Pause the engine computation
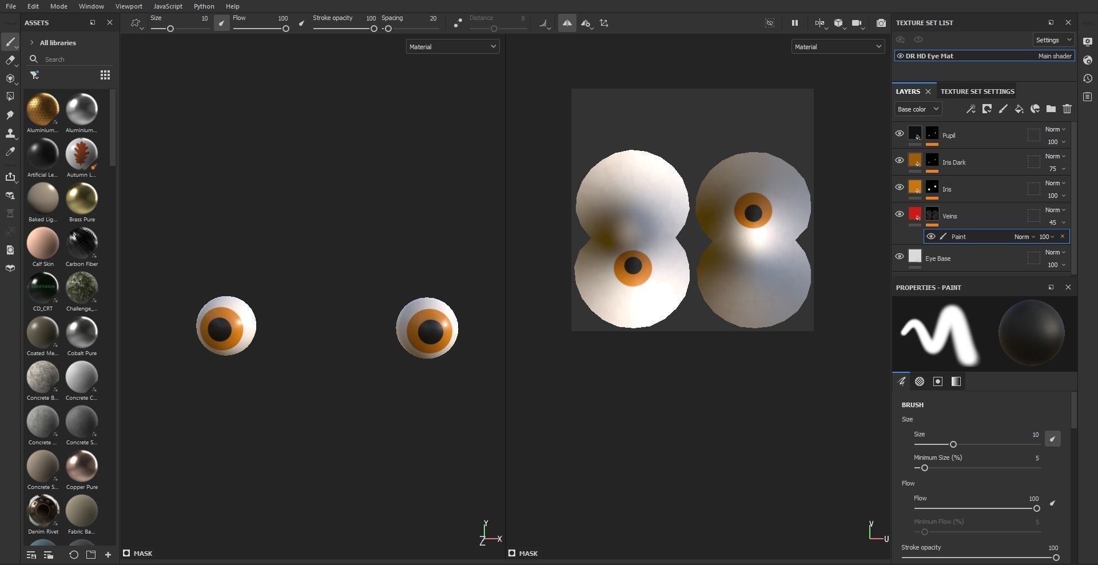The height and width of the screenshot is (565, 1098). click(x=794, y=23)
